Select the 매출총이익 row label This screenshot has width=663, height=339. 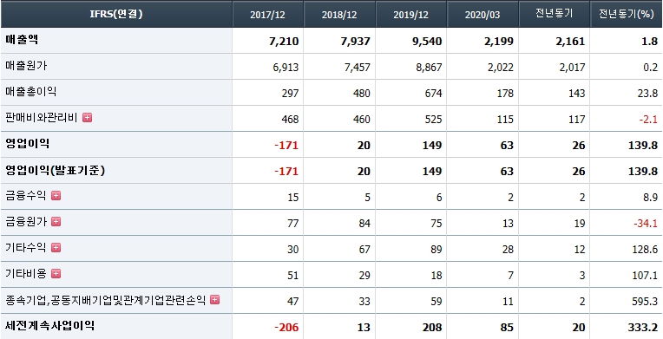31,91
